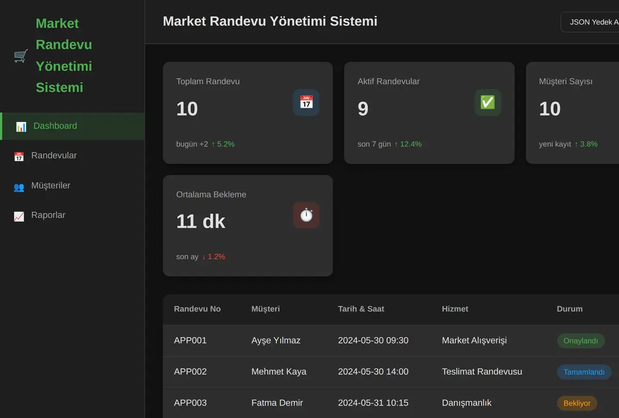The width and height of the screenshot is (619, 418).
Task: Click the Hizmet column header
Action: pos(455,309)
